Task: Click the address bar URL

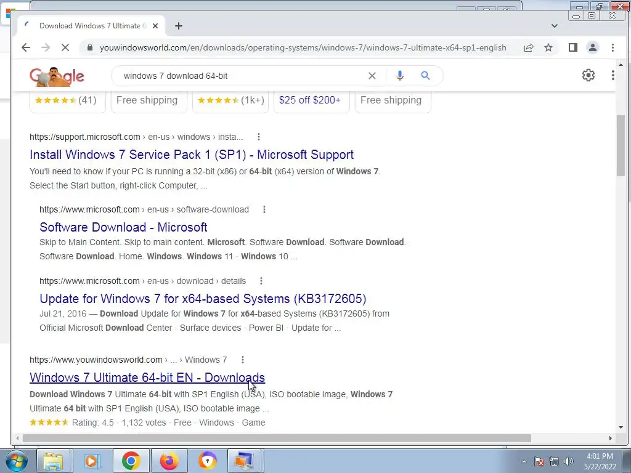Action: point(303,47)
